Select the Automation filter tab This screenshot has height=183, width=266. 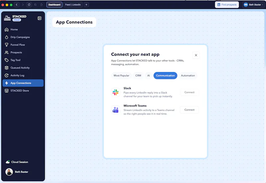click(188, 75)
